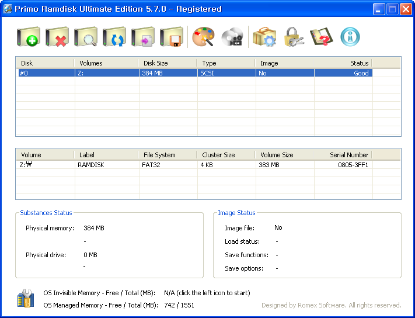Open the suitcase gear options icon
This screenshot has width=415, height=318.
(x=264, y=37)
